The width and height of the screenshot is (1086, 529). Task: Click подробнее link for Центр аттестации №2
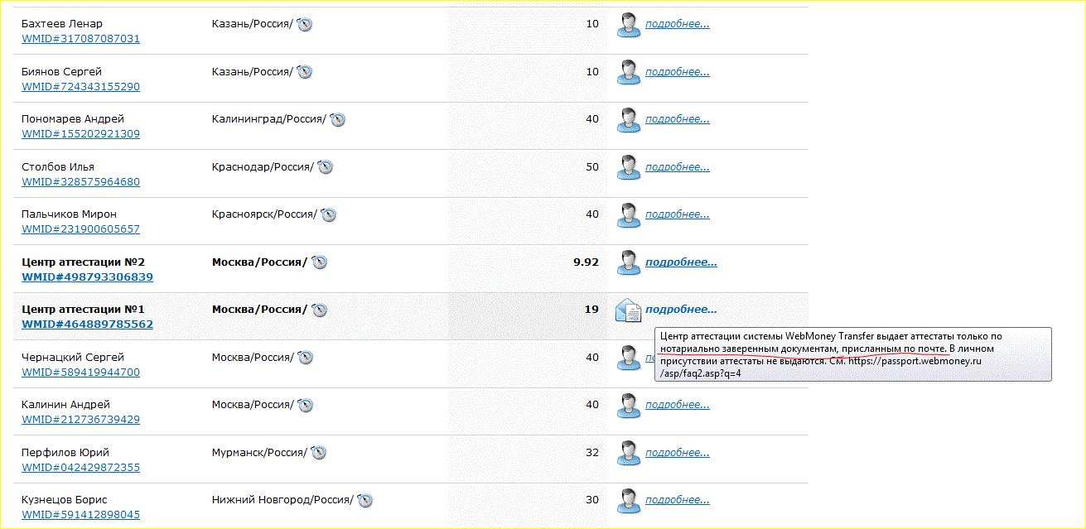pos(681,262)
